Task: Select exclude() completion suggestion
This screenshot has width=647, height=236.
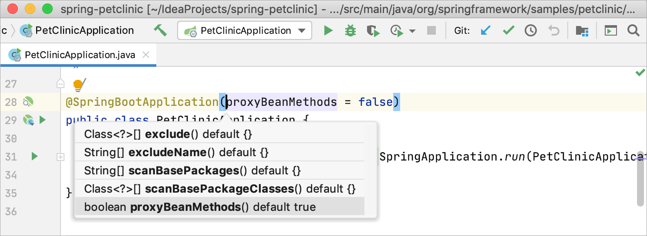Action: (220, 134)
